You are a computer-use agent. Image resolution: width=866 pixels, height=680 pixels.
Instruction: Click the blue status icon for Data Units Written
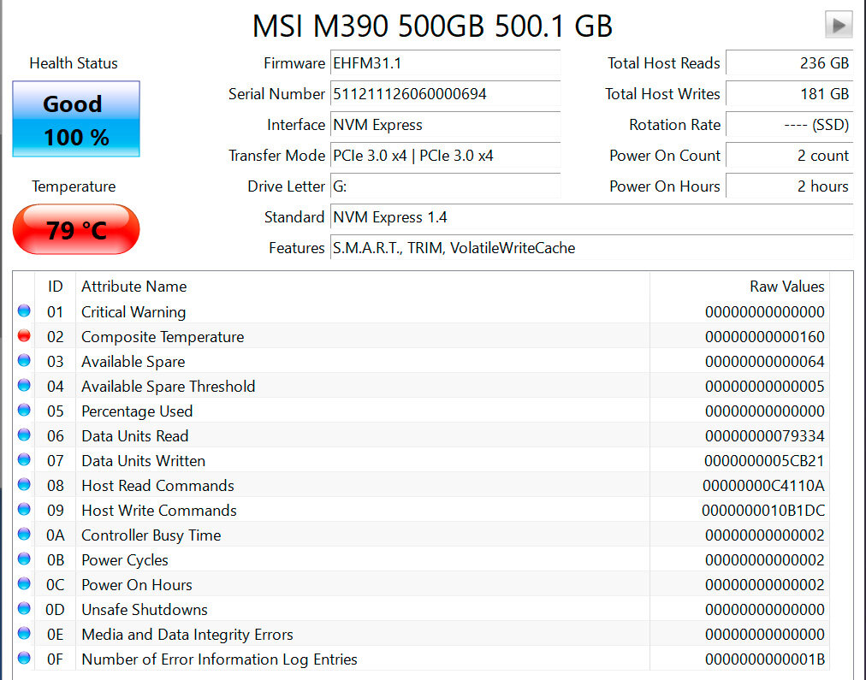pyautogui.click(x=24, y=460)
